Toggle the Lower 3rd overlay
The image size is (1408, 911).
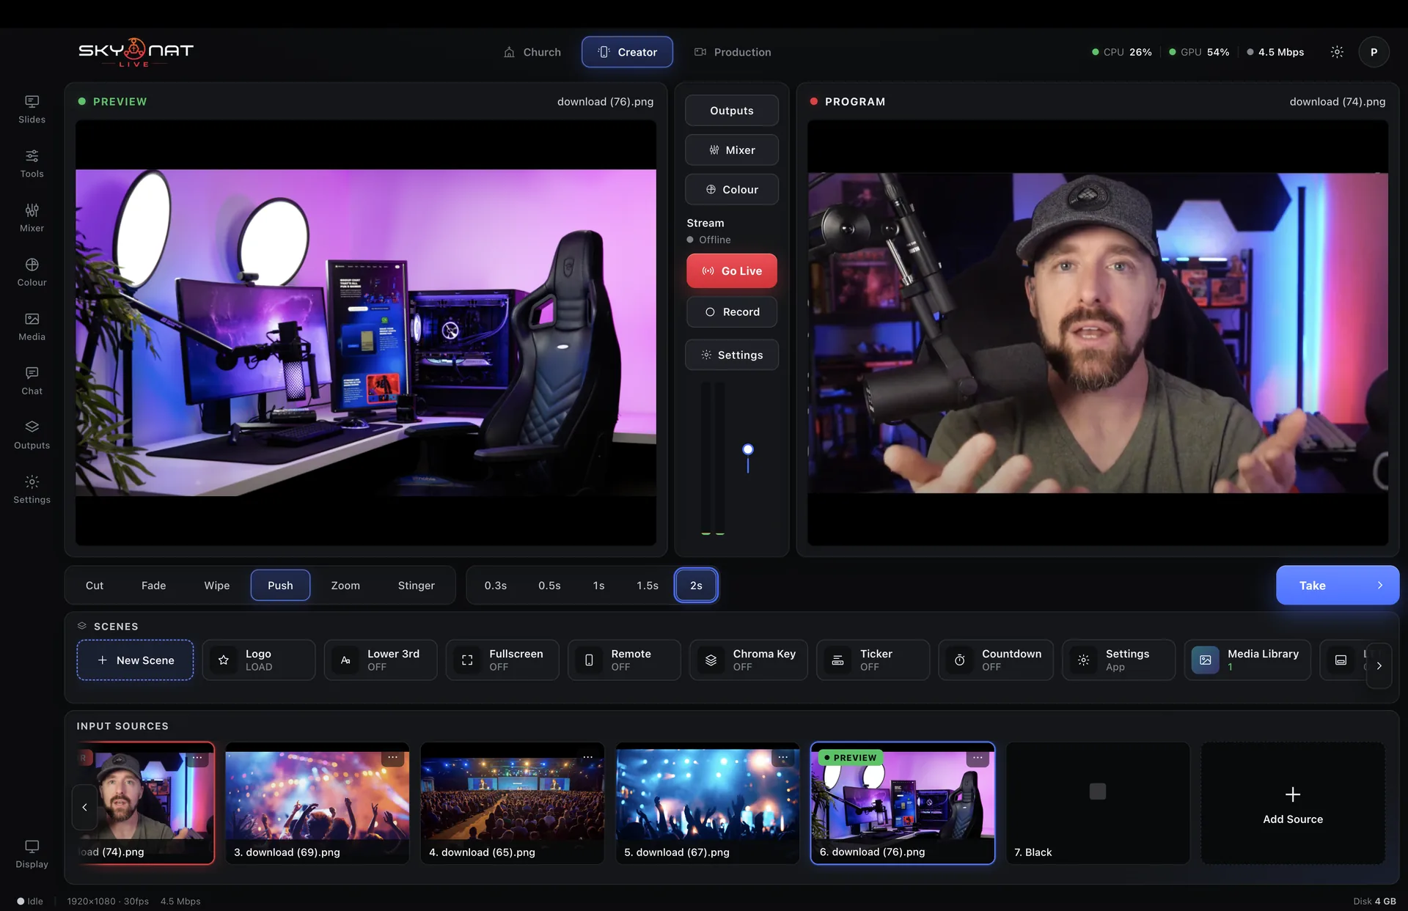[x=381, y=660]
